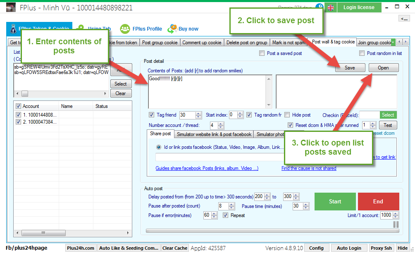The image size is (415, 253).
Task: Click Clear button beside cookie list
Action: tap(121, 93)
